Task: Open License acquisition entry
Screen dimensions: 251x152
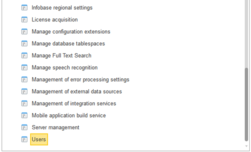Action: [x=55, y=20]
